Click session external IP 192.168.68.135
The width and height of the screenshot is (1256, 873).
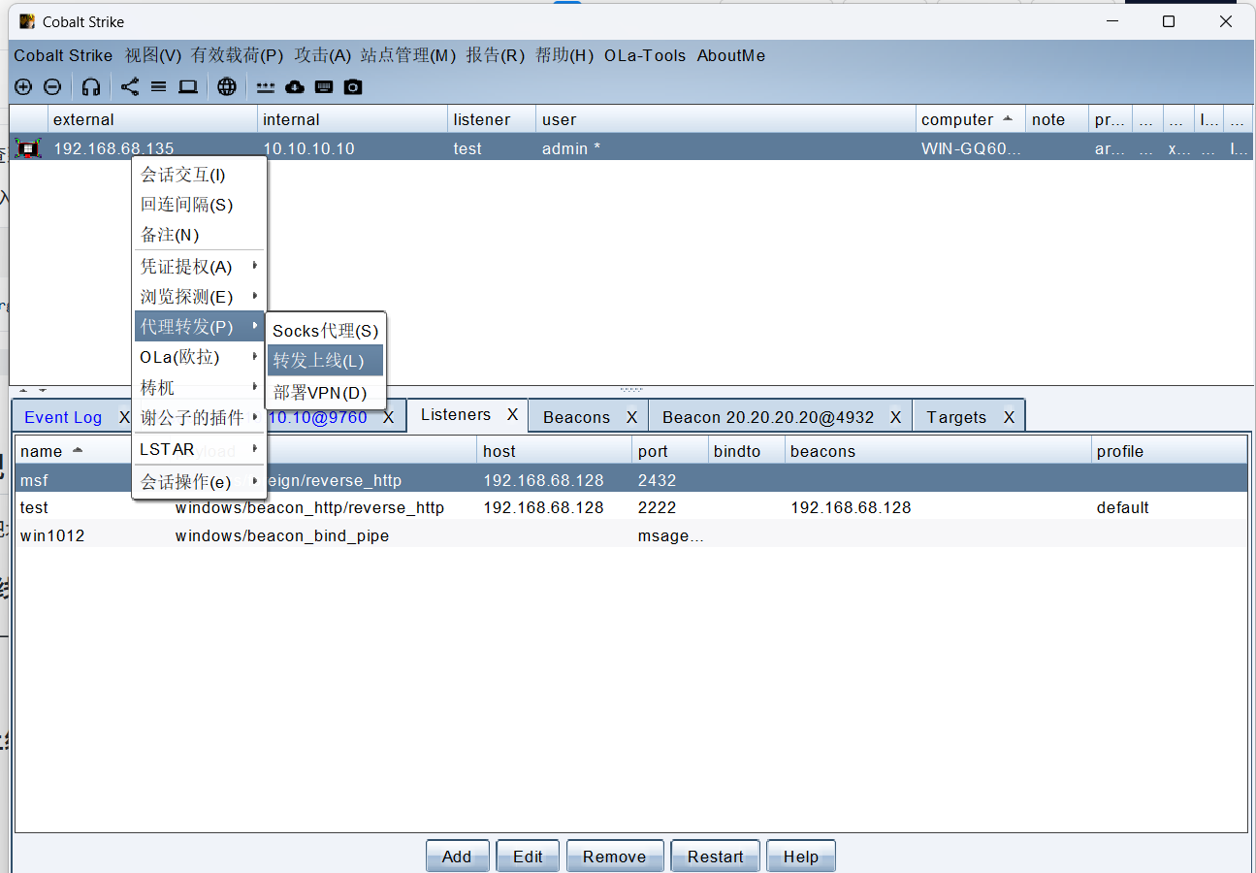coord(113,148)
